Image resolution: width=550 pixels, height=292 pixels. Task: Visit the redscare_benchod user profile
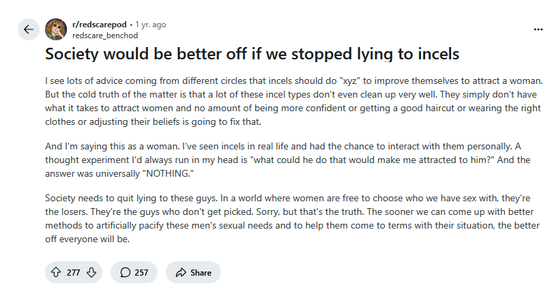coord(105,35)
